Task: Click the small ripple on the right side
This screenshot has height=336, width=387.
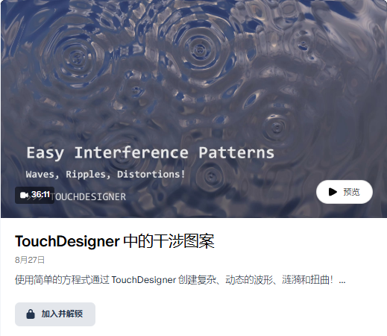Action: click(x=277, y=128)
